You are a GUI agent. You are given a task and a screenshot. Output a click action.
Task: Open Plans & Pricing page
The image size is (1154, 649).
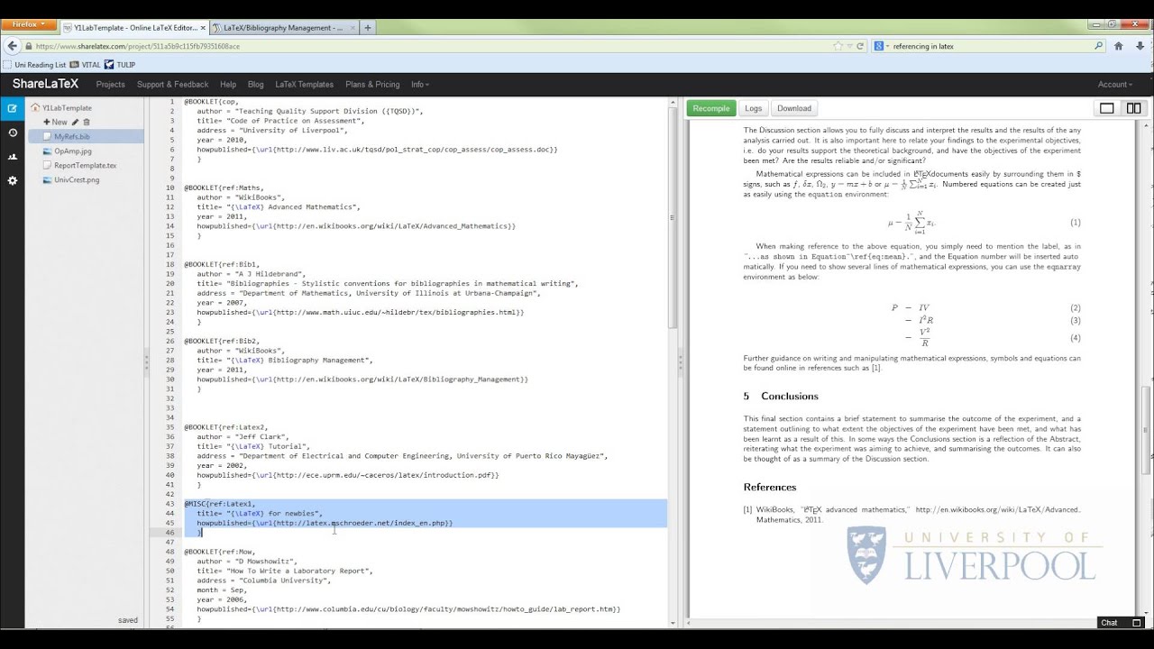pyautogui.click(x=372, y=85)
